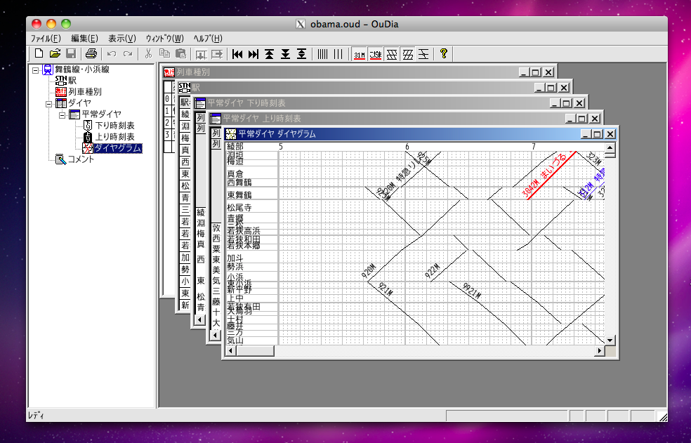Save the timetable with the disk icon
The width and height of the screenshot is (691, 443).
pyautogui.click(x=72, y=53)
